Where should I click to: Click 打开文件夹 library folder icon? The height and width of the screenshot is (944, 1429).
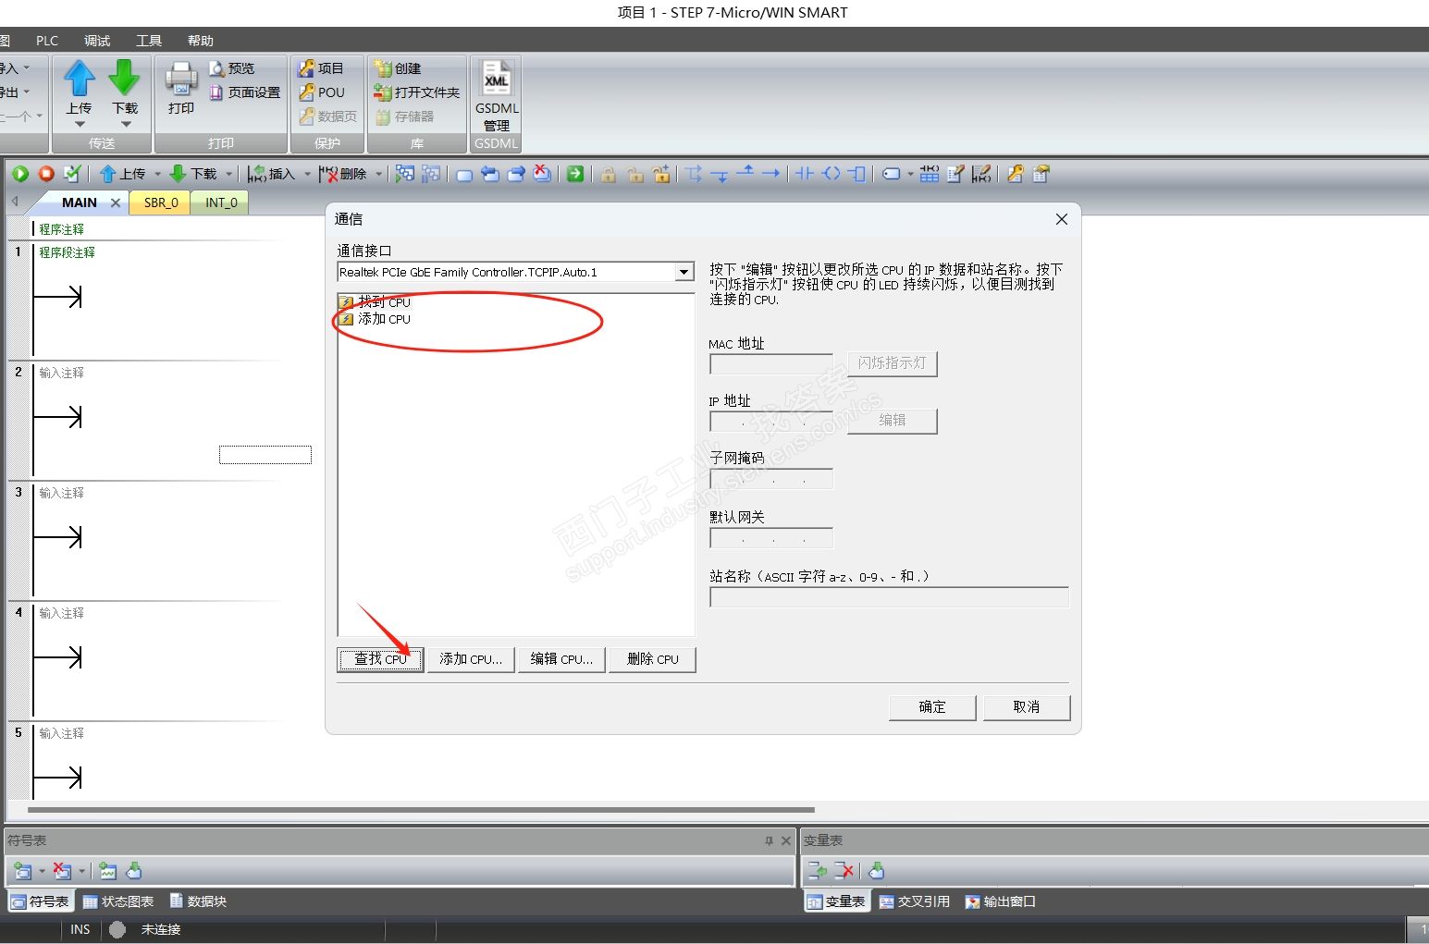coord(383,92)
